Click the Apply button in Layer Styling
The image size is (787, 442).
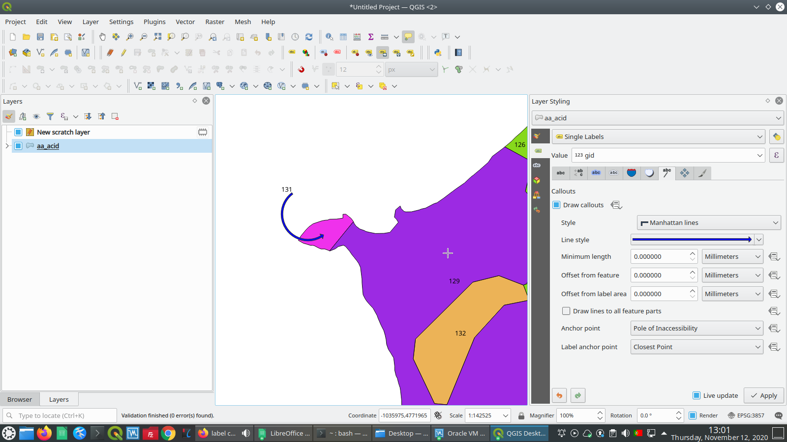pos(763,395)
